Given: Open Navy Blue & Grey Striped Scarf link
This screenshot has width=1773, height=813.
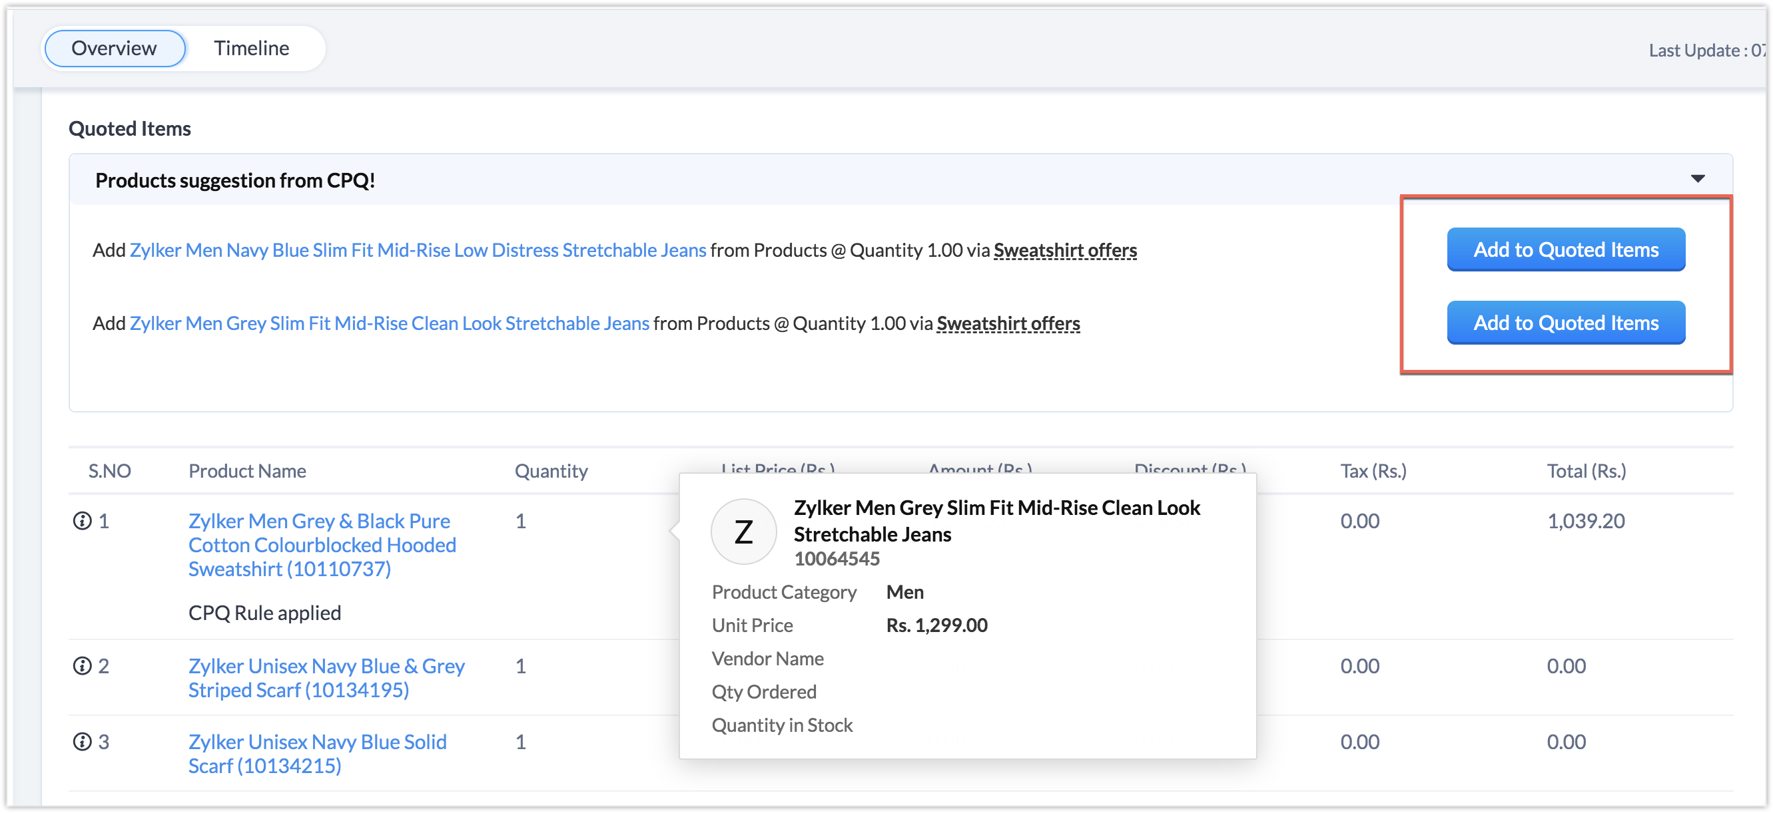Looking at the screenshot, I should point(326,678).
